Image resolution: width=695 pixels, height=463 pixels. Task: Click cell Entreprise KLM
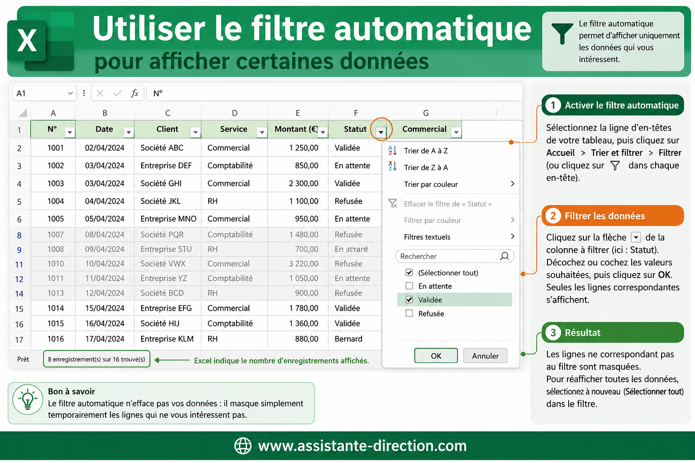167,339
